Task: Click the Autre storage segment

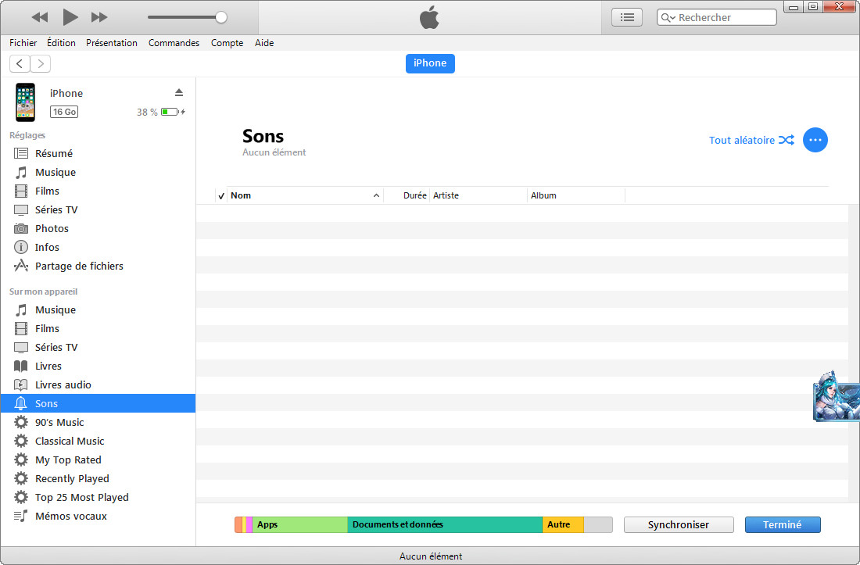Action: (x=563, y=524)
